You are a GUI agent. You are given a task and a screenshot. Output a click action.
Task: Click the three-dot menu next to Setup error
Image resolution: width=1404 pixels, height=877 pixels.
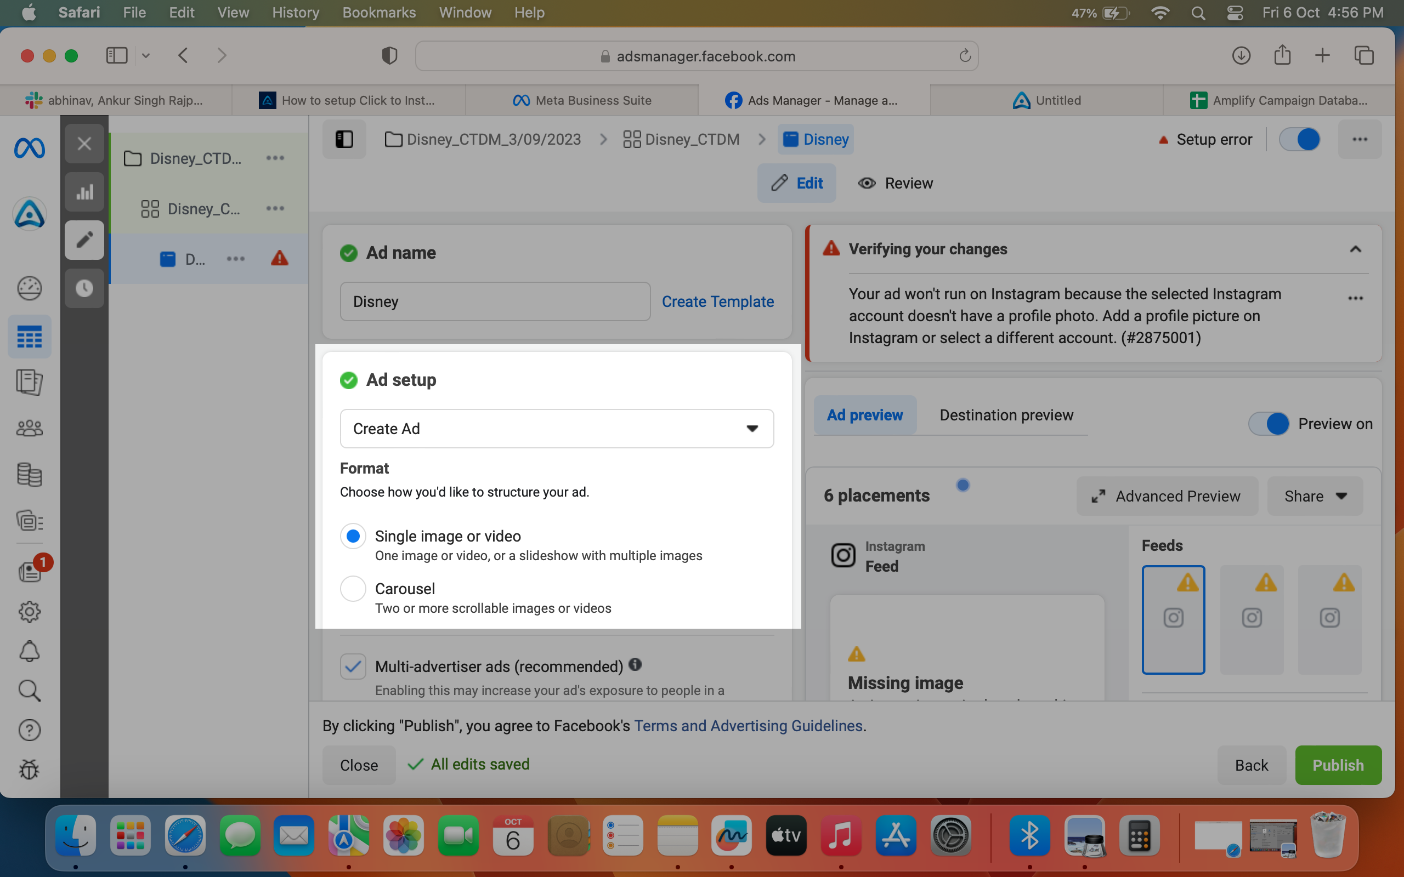(x=1360, y=139)
